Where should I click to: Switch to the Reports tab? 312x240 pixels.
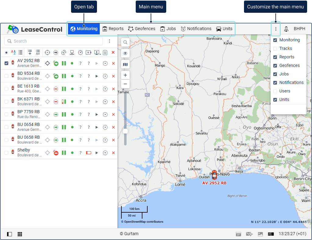tap(113, 29)
